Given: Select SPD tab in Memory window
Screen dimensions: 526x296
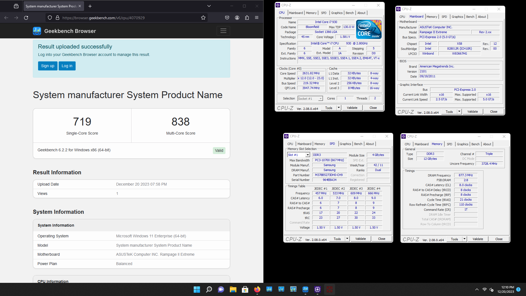Looking at the screenshot, I should [x=449, y=144].
